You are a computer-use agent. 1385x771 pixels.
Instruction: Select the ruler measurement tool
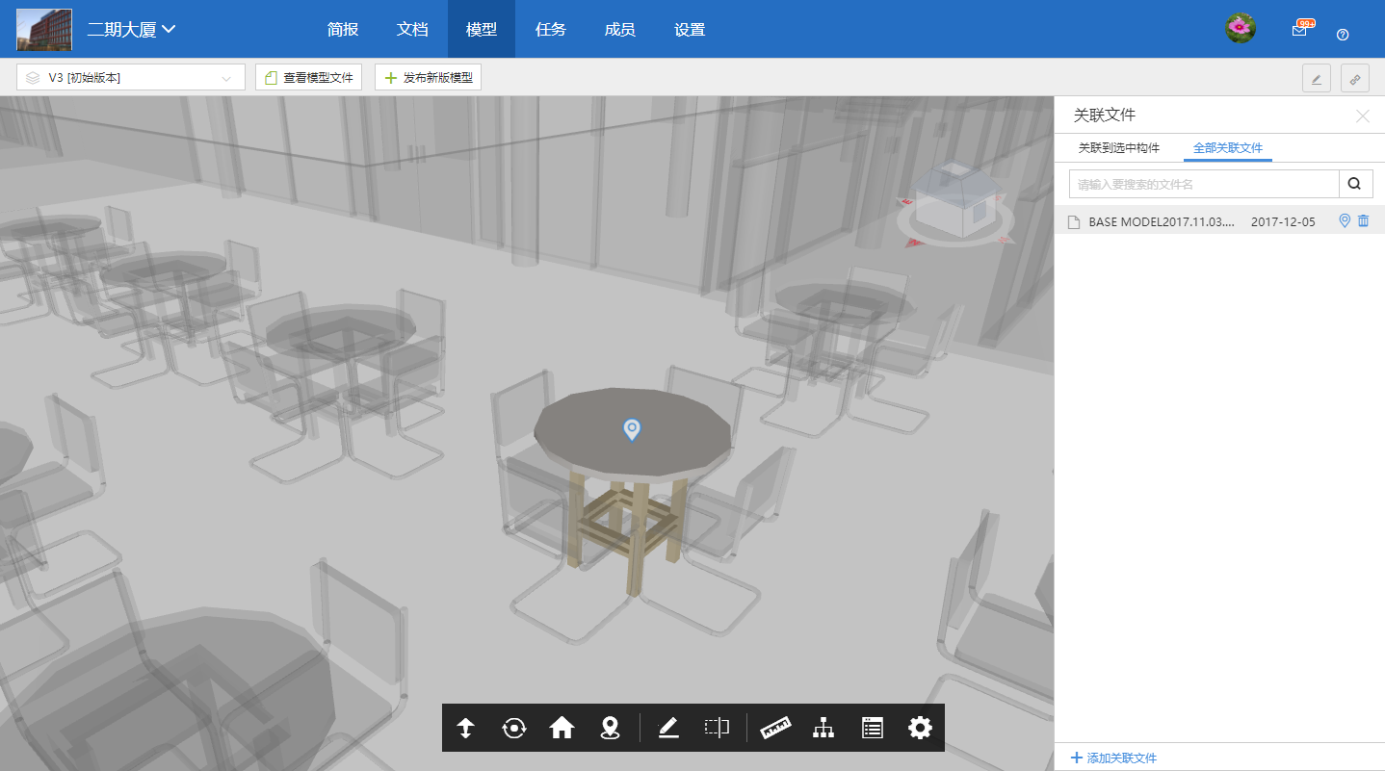point(775,728)
